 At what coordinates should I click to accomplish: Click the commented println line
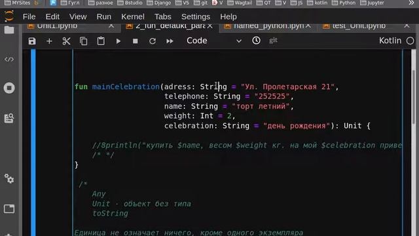click(x=247, y=146)
